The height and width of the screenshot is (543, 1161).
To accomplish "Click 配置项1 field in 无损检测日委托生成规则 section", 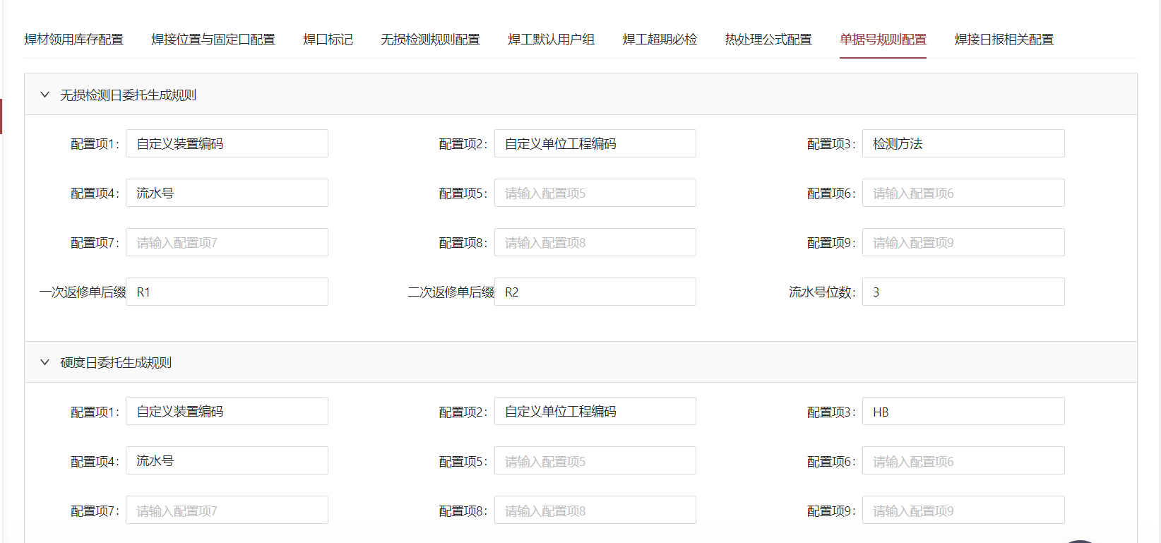I will 227,143.
